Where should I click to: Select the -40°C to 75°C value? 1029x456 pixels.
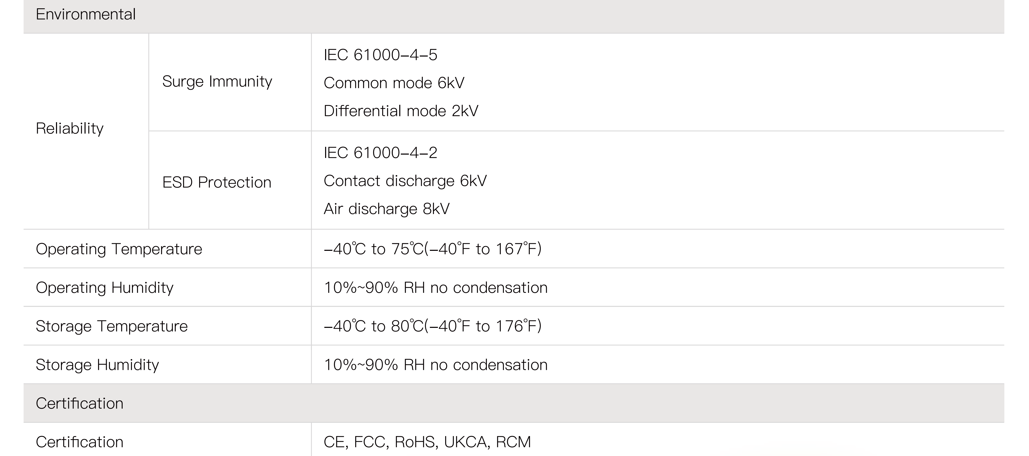click(x=433, y=249)
